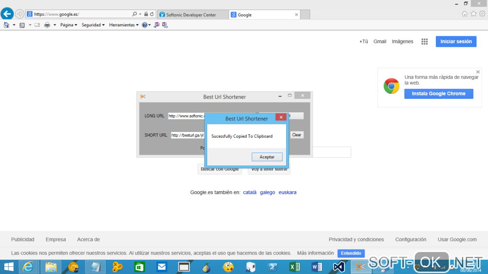488x274 pixels.
Task: Expand the Help dropdown arrow
Action: click(x=149, y=25)
